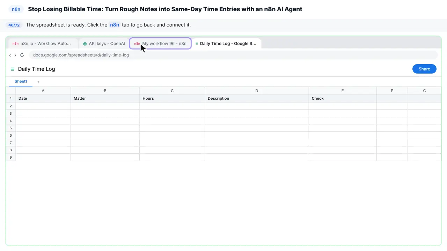
Task: Click the blue Share button
Action: pyautogui.click(x=424, y=69)
